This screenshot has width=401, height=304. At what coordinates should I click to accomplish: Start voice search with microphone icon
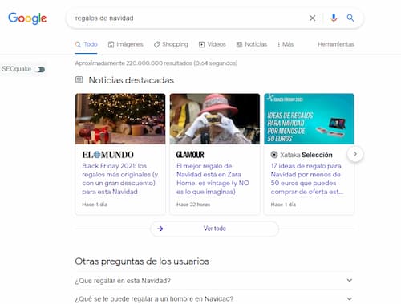(x=334, y=18)
